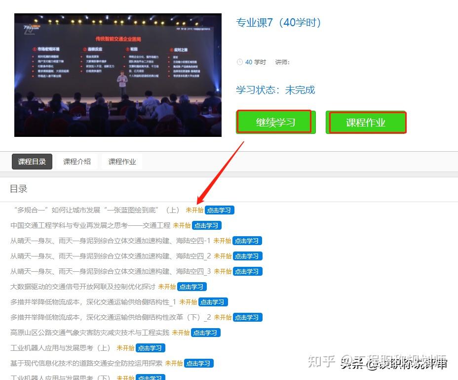Click the 学习状态: 未完成 text
Image resolution: width=458 pixels, height=380 pixels.
(x=276, y=90)
